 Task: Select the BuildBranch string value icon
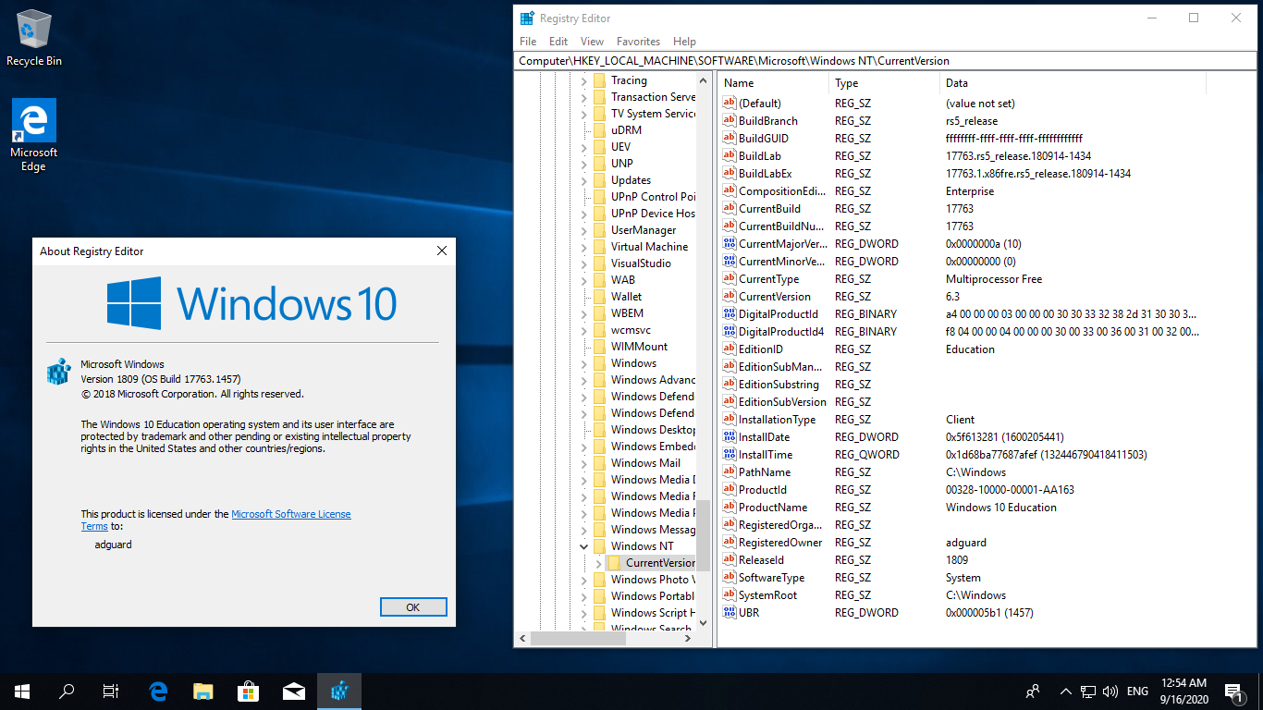(729, 121)
